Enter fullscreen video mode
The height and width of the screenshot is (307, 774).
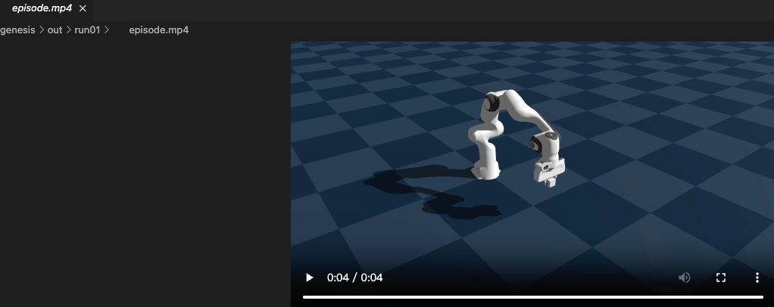coord(721,278)
